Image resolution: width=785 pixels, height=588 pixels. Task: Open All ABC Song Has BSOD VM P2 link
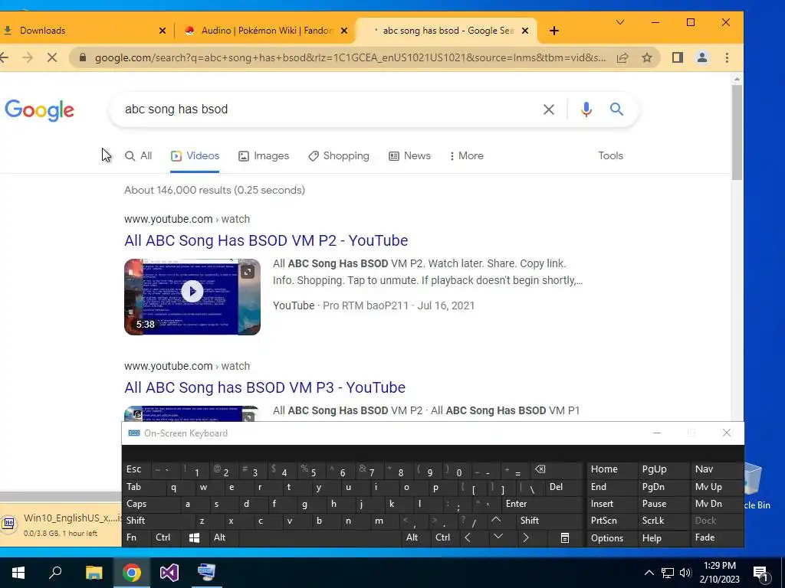[266, 240]
